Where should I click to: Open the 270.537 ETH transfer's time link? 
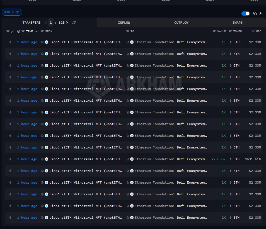click(x=27, y=159)
